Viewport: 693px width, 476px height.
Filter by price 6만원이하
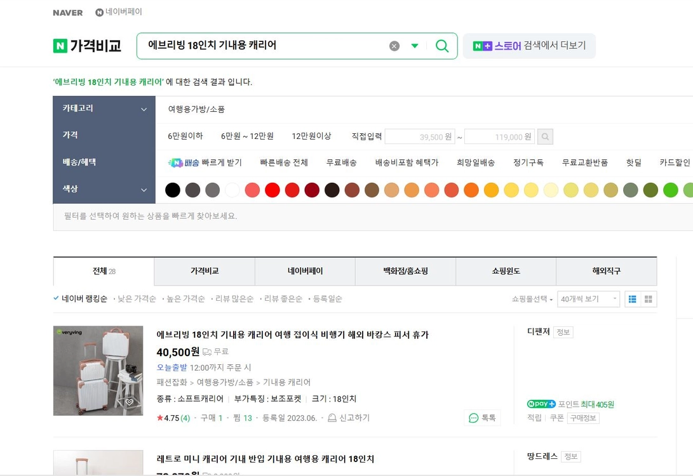185,136
